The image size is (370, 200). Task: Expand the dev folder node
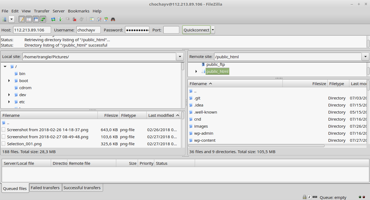[9, 95]
